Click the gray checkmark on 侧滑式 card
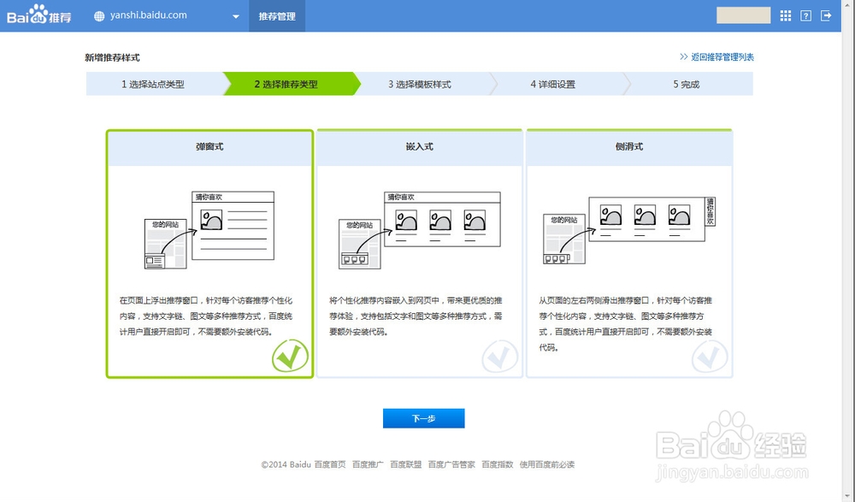This screenshot has height=502, width=855. [710, 357]
